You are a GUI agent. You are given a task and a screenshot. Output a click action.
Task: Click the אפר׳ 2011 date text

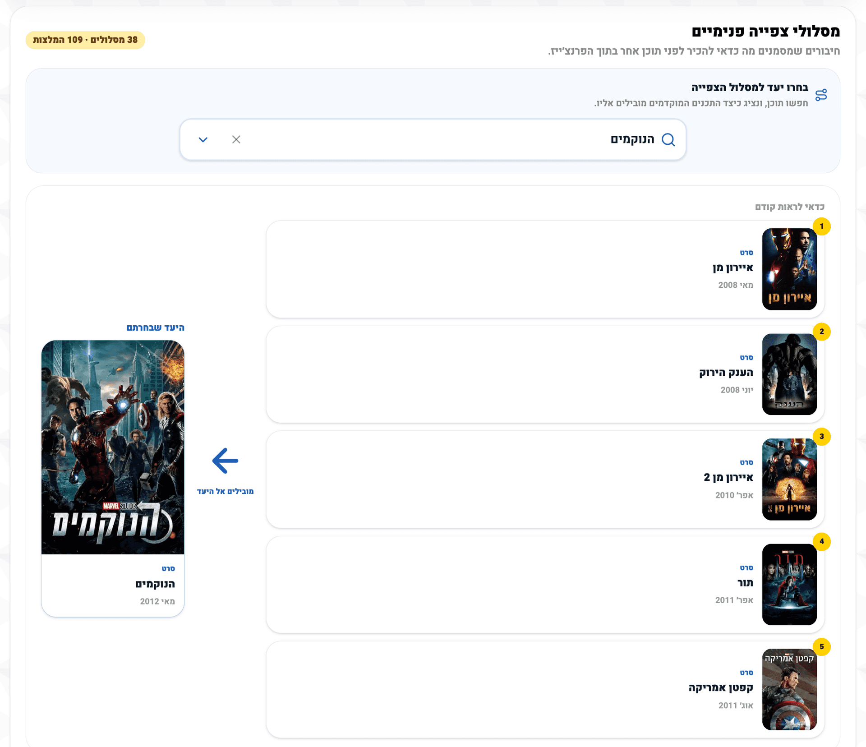[x=734, y=600]
